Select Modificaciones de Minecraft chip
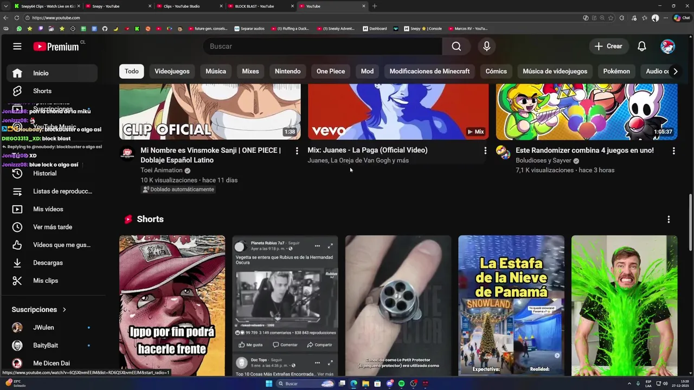 (x=429, y=71)
